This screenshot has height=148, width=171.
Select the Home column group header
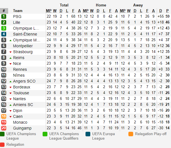click(101, 5)
